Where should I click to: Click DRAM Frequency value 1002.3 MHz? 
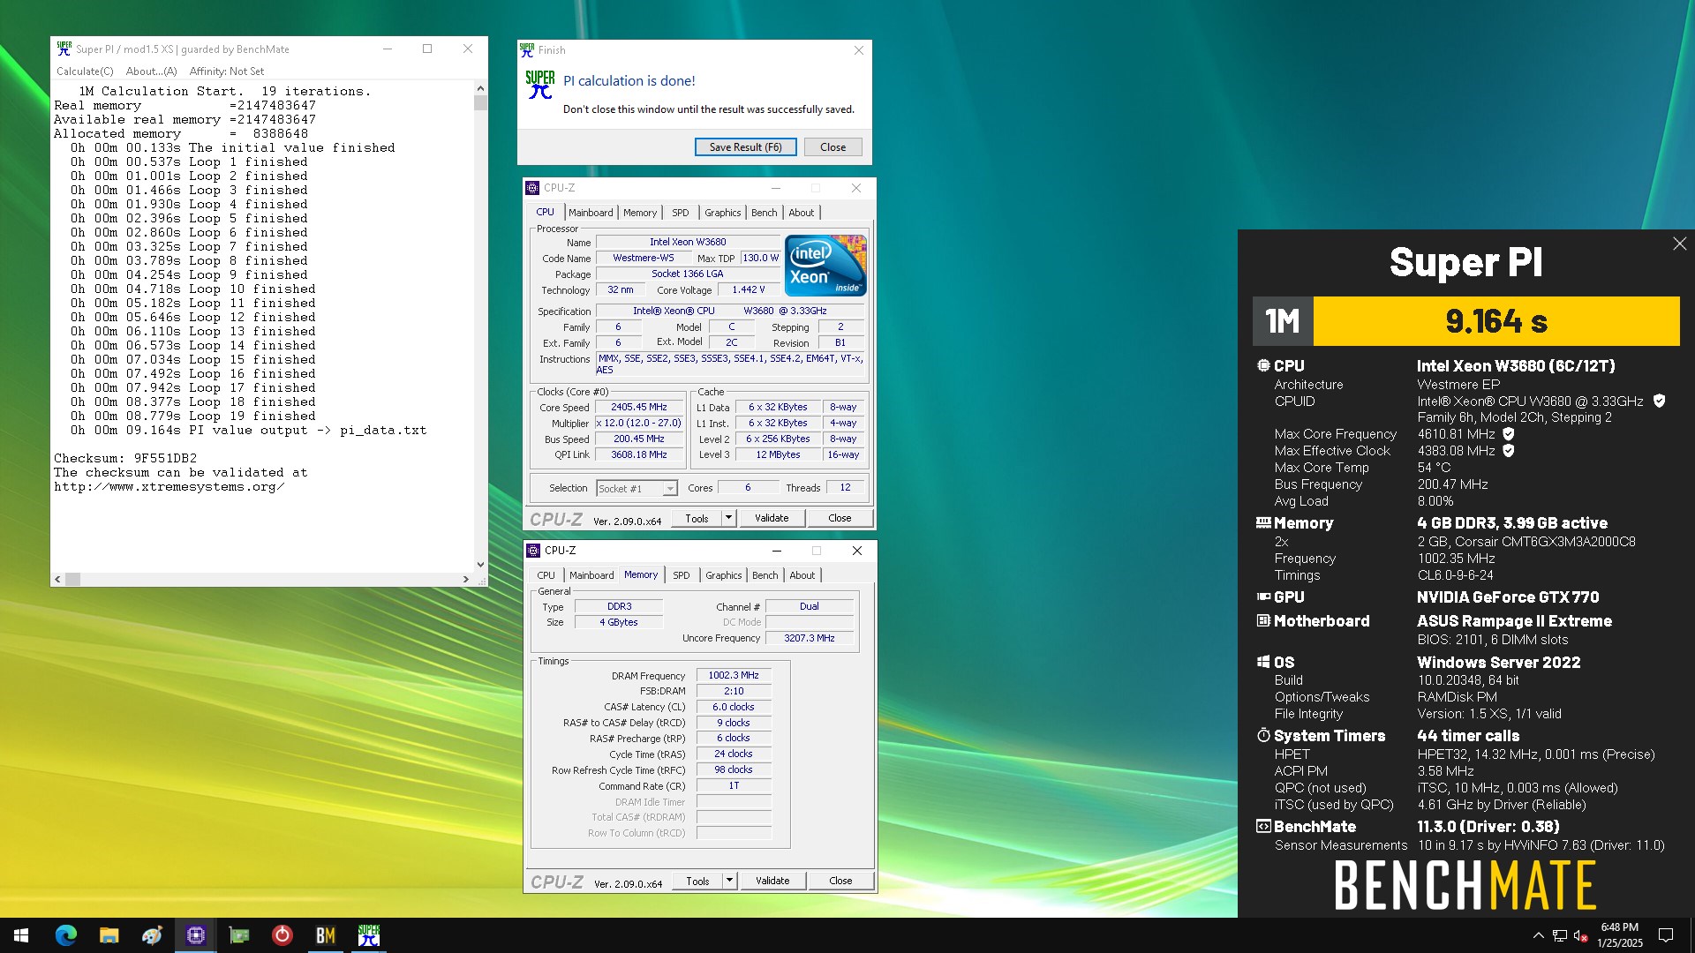pos(734,676)
